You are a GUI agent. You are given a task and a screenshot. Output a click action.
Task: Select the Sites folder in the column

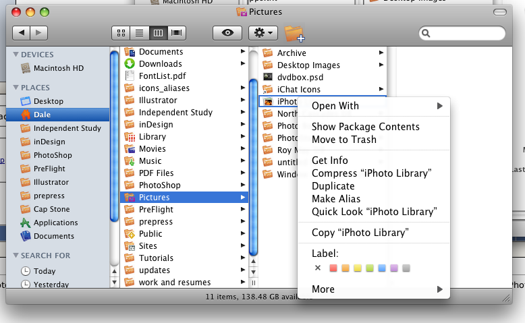tap(184, 245)
